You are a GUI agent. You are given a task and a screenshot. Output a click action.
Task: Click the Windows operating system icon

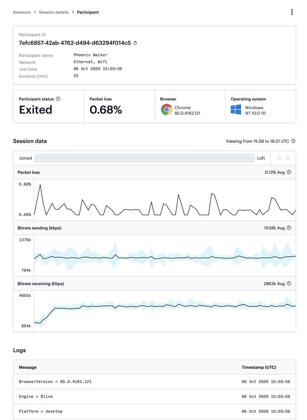(236, 110)
